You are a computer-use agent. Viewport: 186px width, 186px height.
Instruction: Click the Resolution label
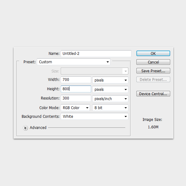(x=50, y=98)
